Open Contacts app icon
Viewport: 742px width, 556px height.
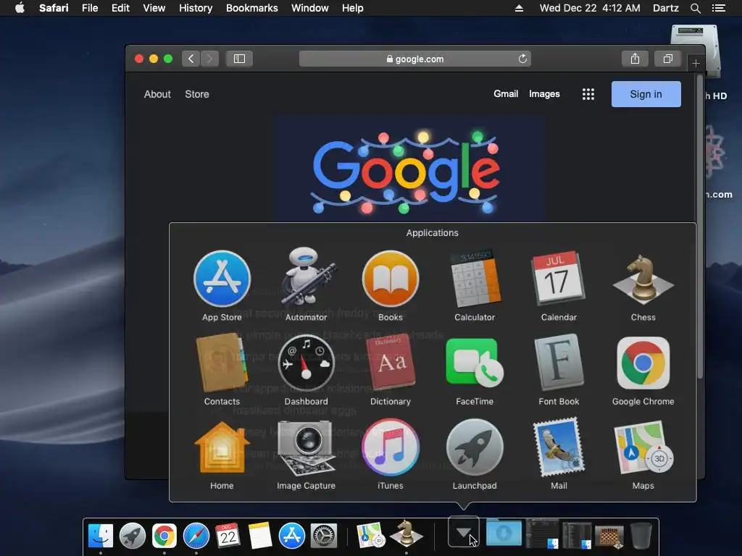tap(222, 363)
